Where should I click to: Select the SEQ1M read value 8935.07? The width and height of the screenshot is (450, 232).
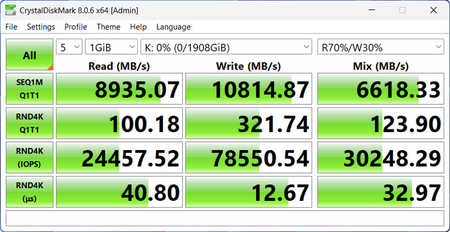coord(119,89)
